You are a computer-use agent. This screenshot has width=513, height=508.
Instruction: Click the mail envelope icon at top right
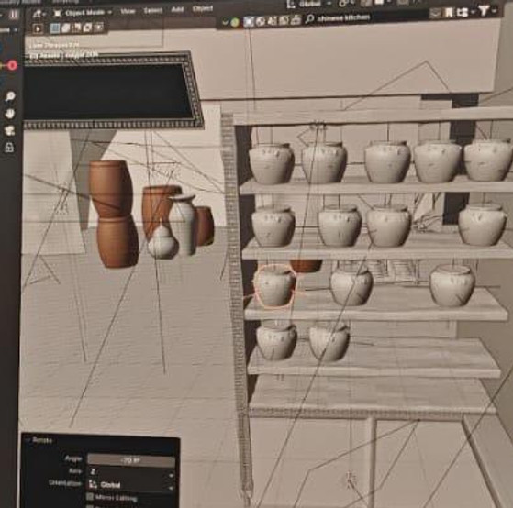click(x=435, y=13)
